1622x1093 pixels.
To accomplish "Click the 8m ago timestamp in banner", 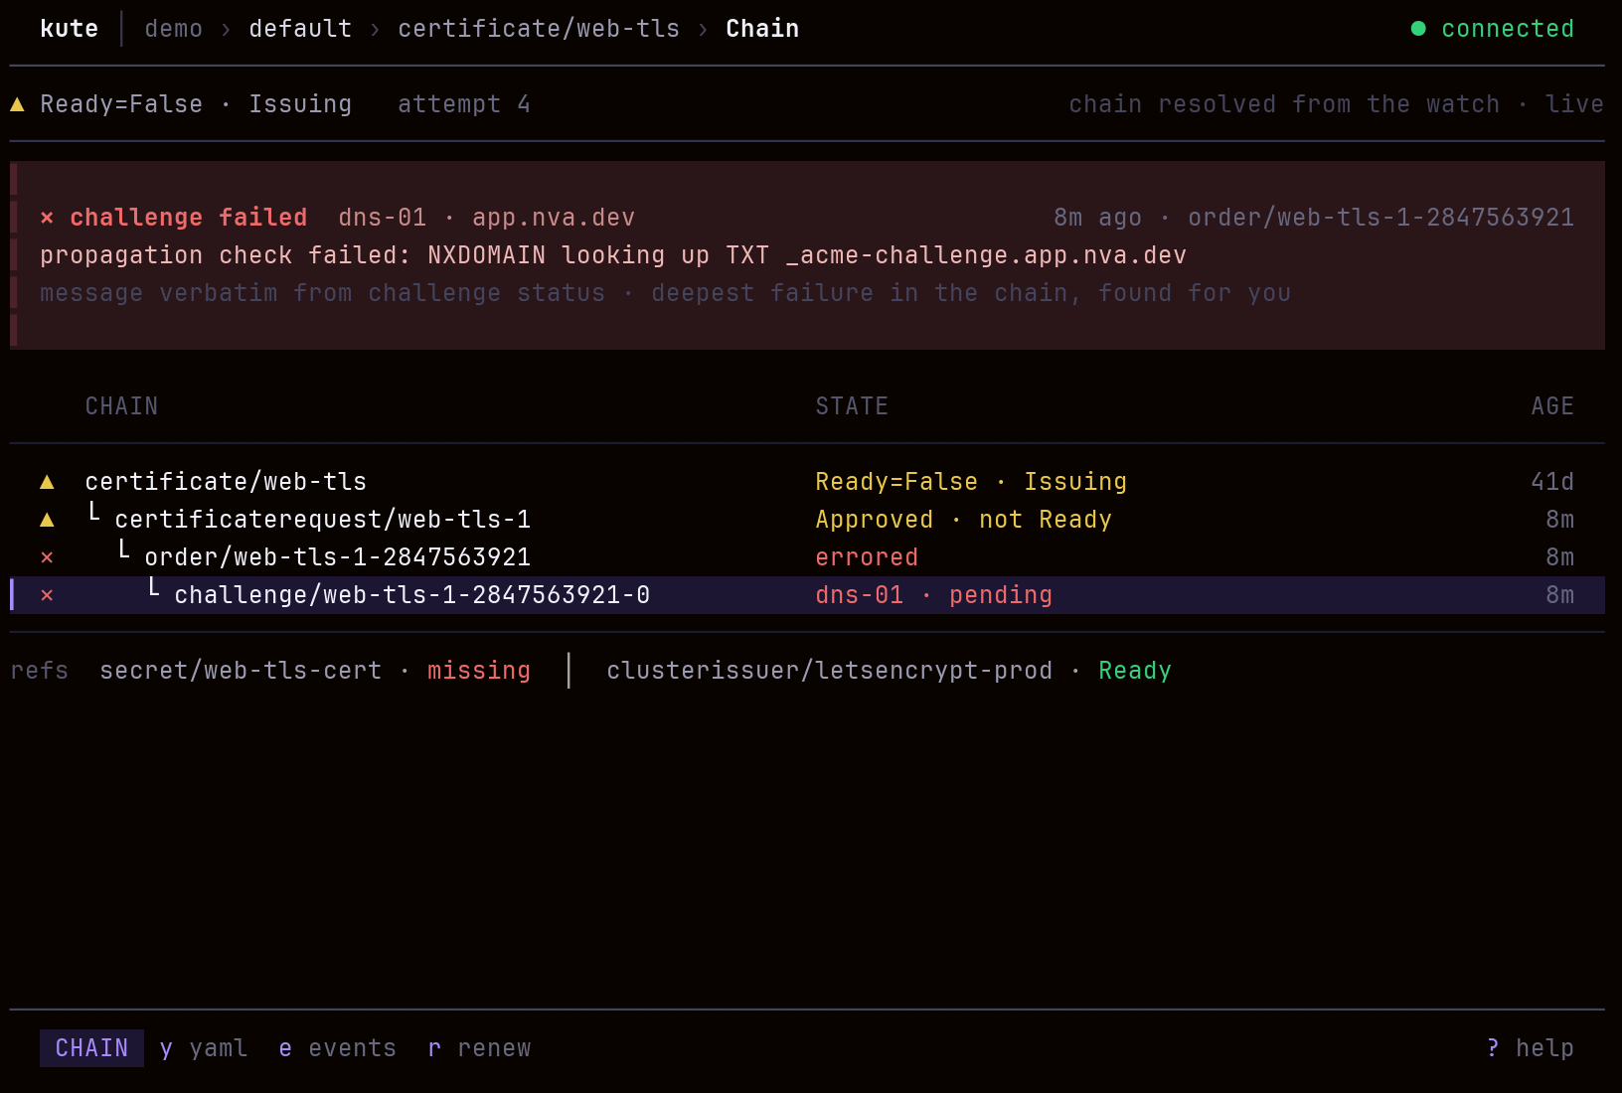I will pyautogui.click(x=1098, y=218).
